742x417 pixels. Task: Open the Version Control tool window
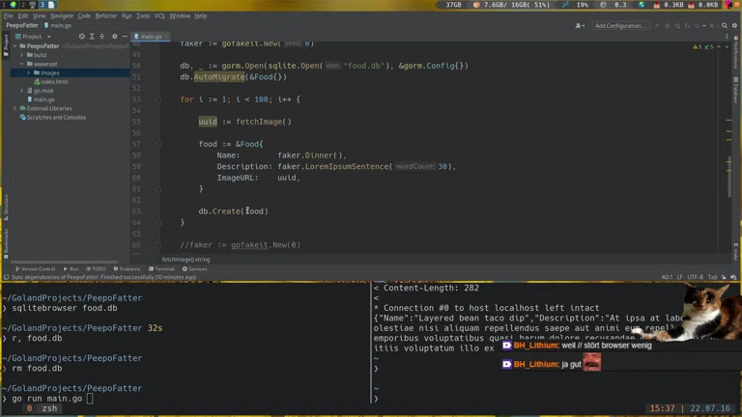(37, 268)
